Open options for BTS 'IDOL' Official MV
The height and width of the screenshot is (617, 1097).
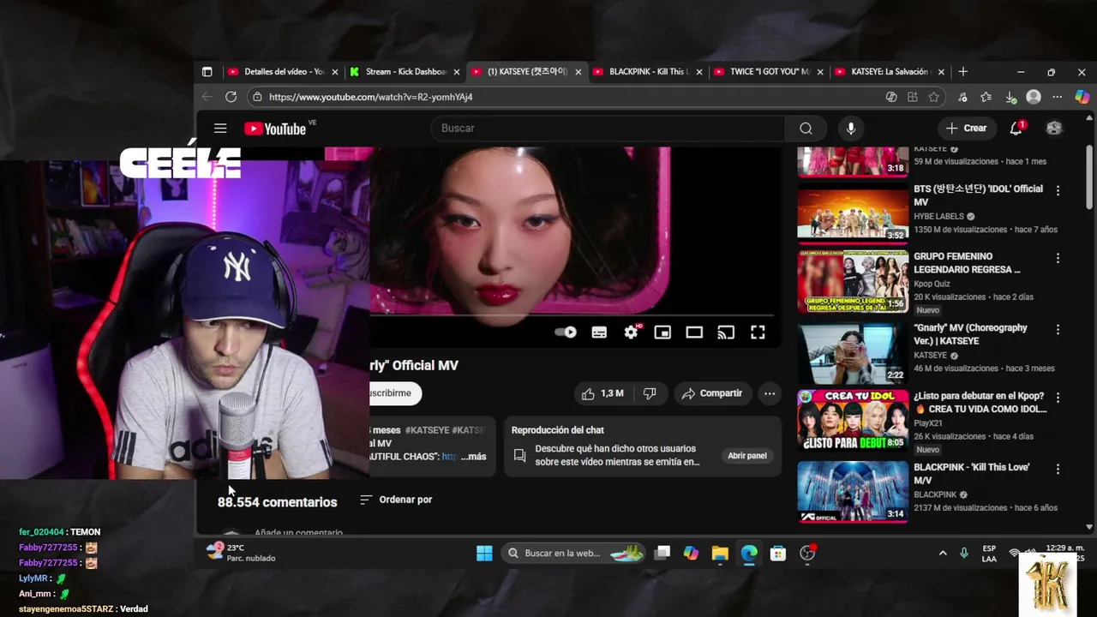(x=1058, y=190)
